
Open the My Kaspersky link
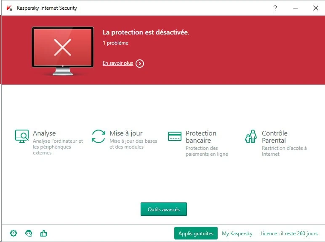pos(237,234)
